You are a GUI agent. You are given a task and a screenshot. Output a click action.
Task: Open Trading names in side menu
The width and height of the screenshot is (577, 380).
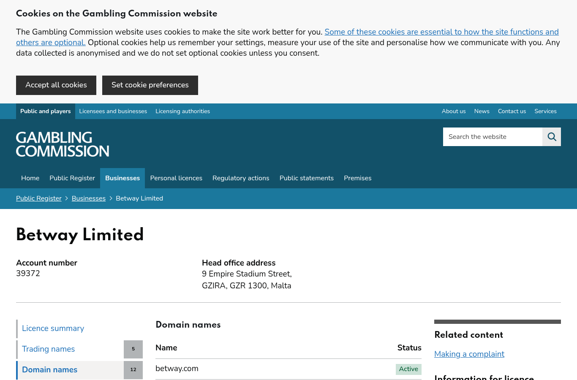point(70,349)
